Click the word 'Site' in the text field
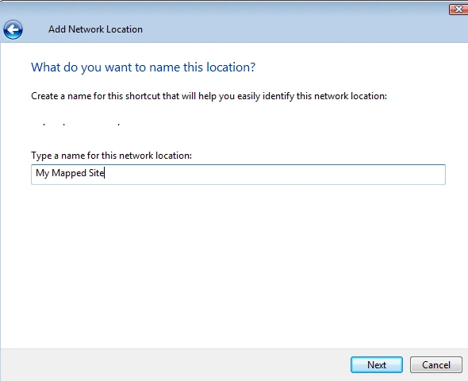The height and width of the screenshot is (381, 468). [96, 173]
